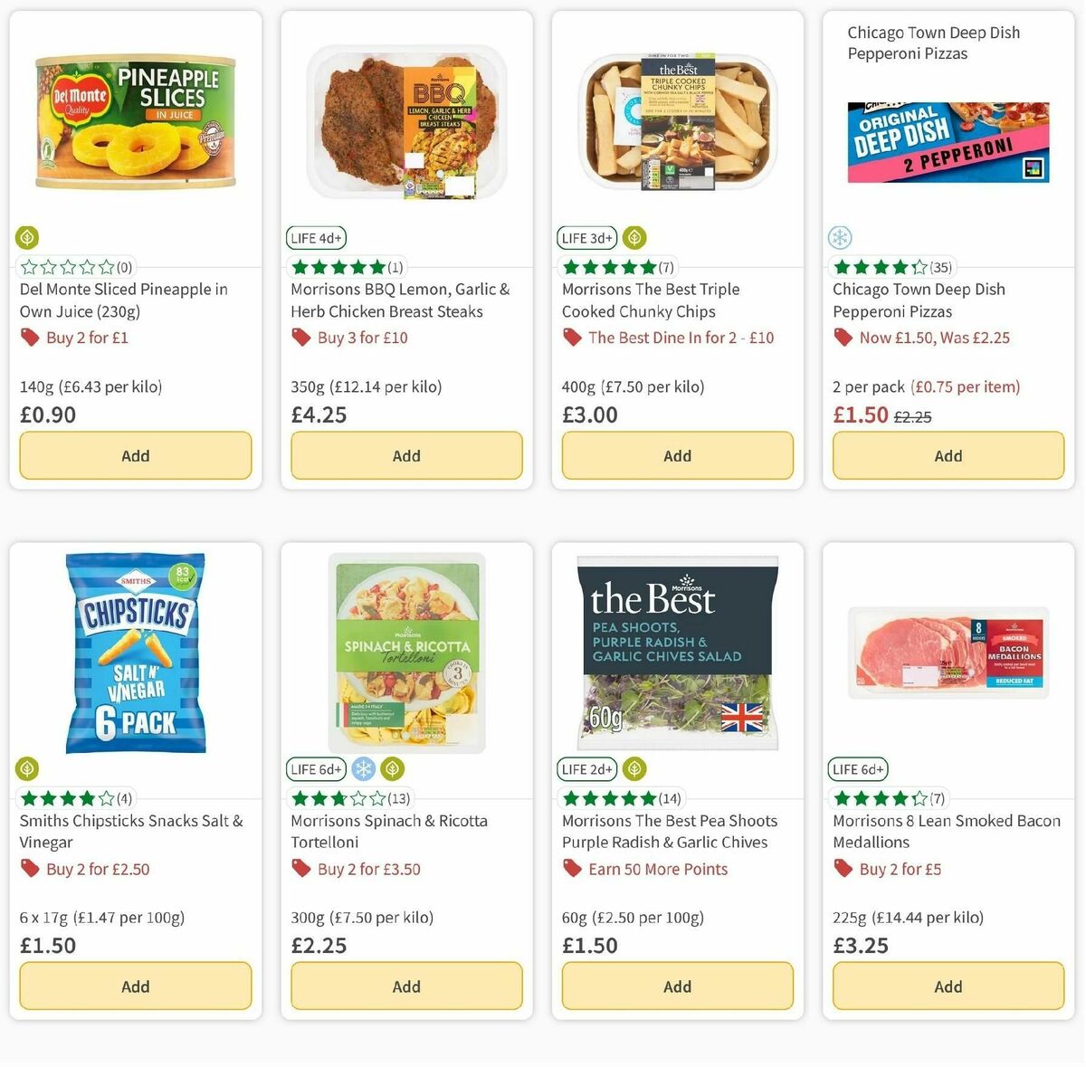Image resolution: width=1086 pixels, height=1067 pixels.
Task: Click the snowflake frozen icon on Chicago Town pizzas
Action: (840, 237)
